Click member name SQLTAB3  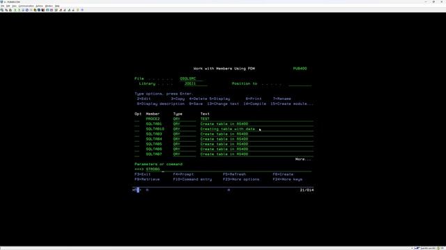tap(154, 134)
